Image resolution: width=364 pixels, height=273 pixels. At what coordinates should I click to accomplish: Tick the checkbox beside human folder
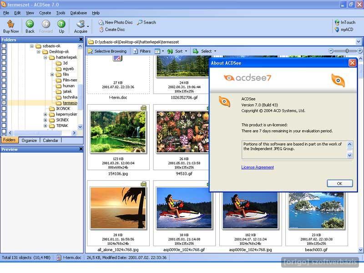pos(4,86)
